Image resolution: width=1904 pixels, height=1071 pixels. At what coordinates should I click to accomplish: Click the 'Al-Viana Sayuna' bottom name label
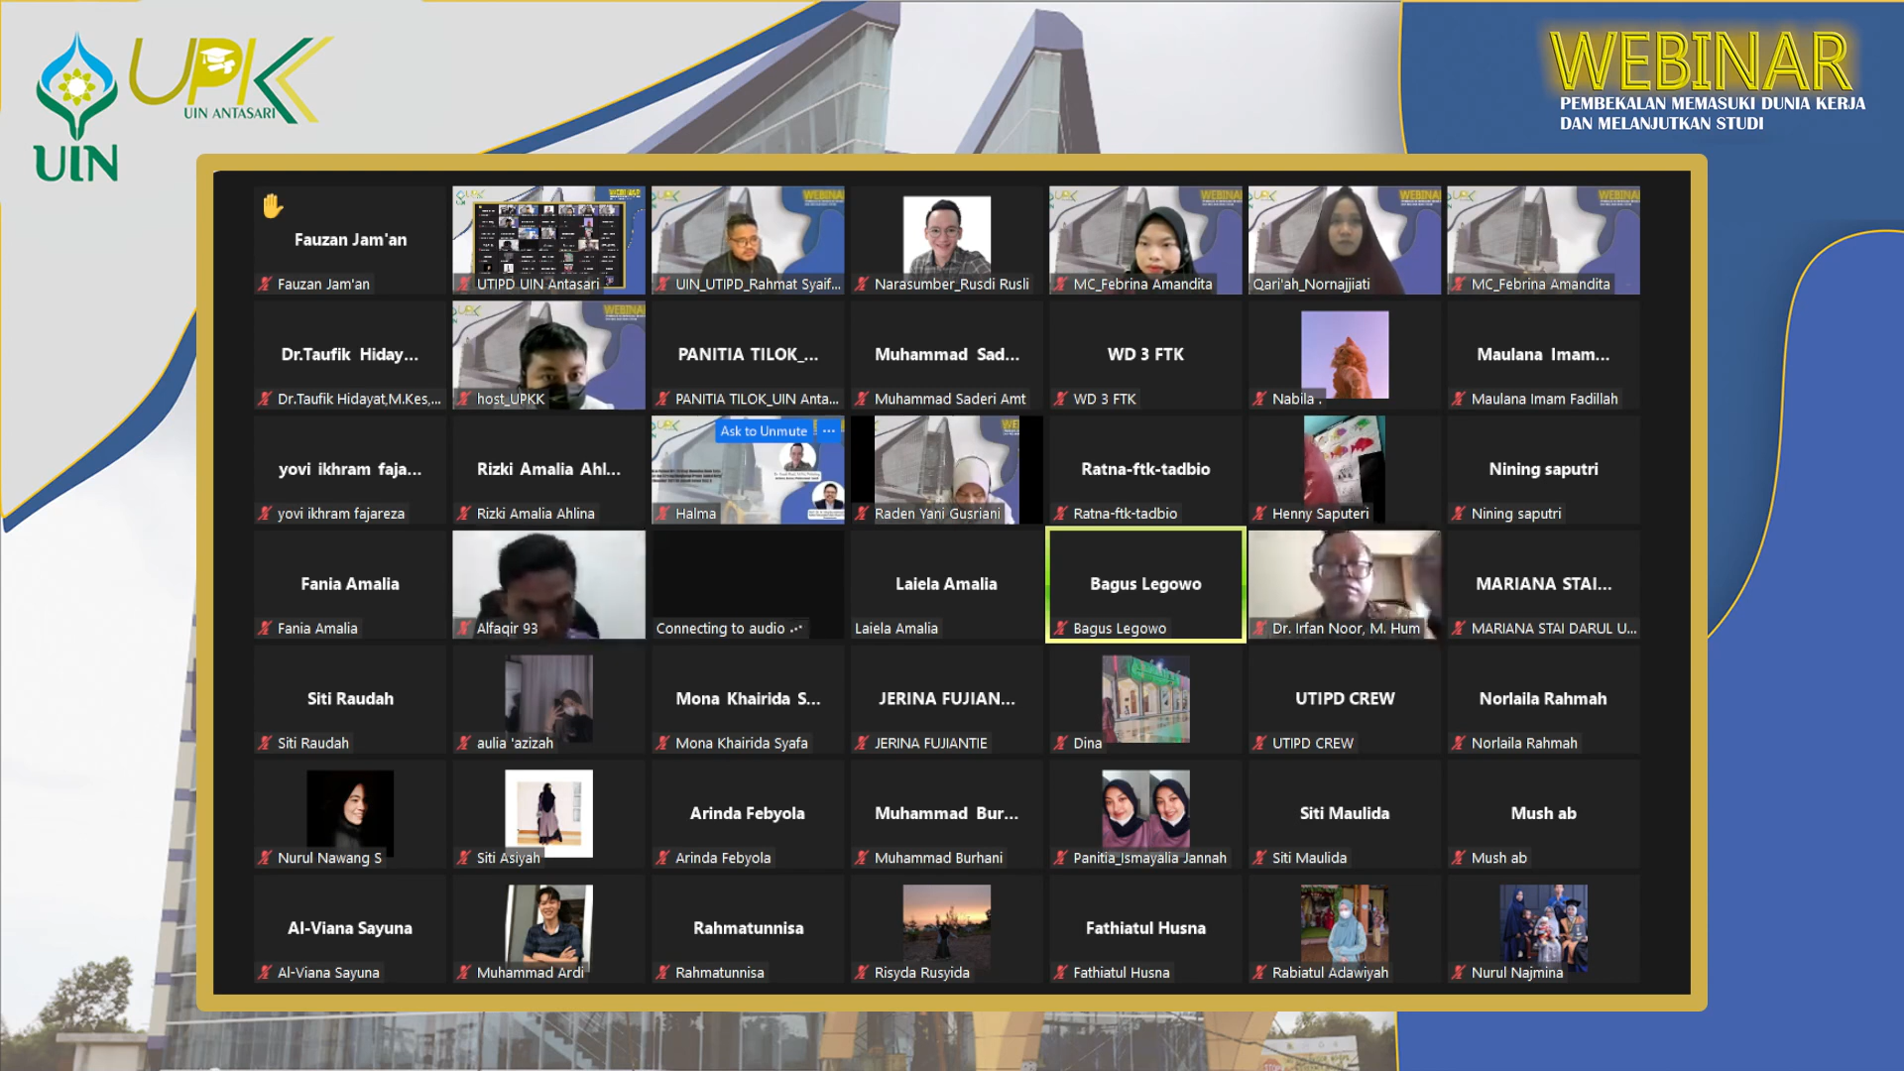coord(328,972)
